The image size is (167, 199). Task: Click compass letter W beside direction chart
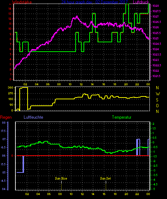click(158, 94)
